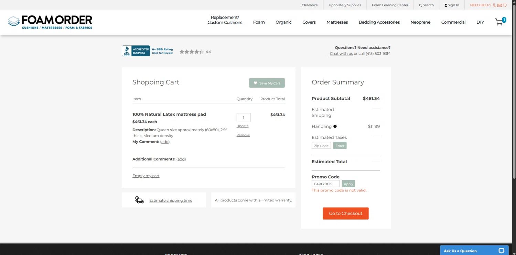This screenshot has width=516, height=255.
Task: Click the Handling $11.99 value
Action: 374,126
